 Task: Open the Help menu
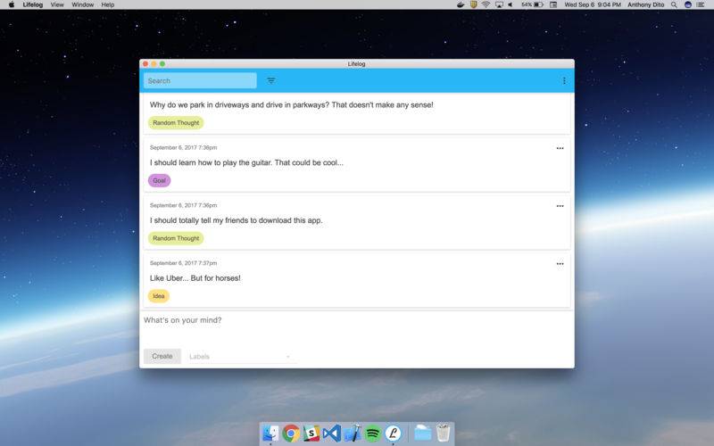(x=108, y=4)
